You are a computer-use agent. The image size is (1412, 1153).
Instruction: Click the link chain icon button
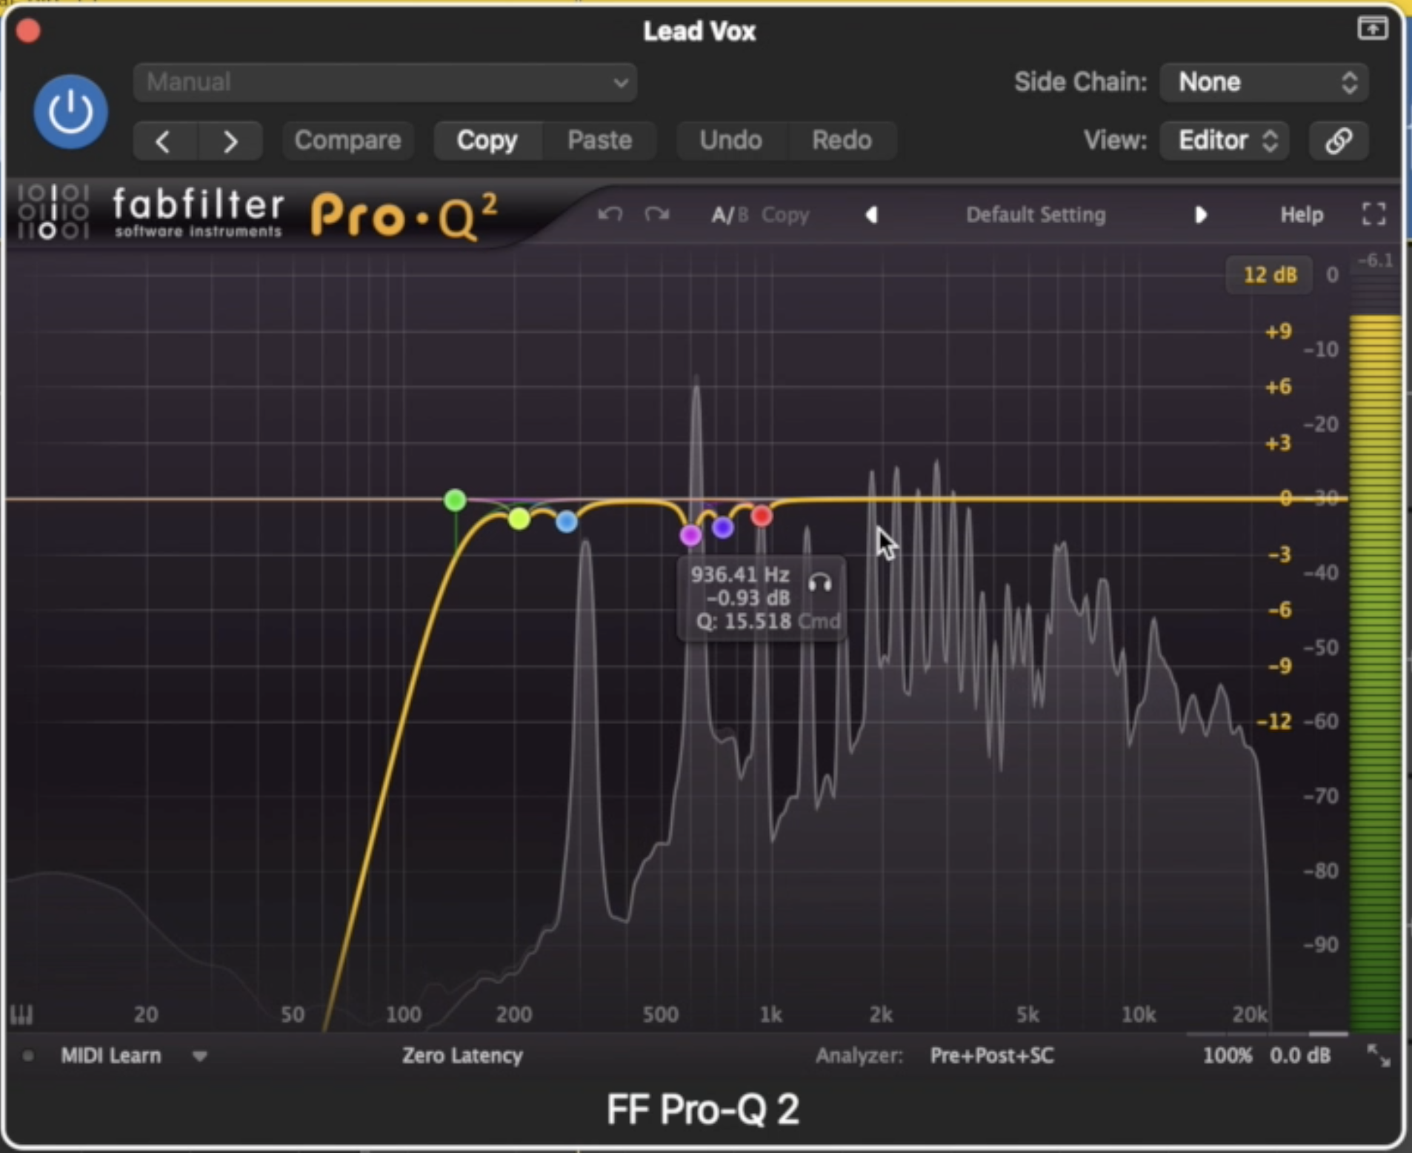click(1339, 141)
